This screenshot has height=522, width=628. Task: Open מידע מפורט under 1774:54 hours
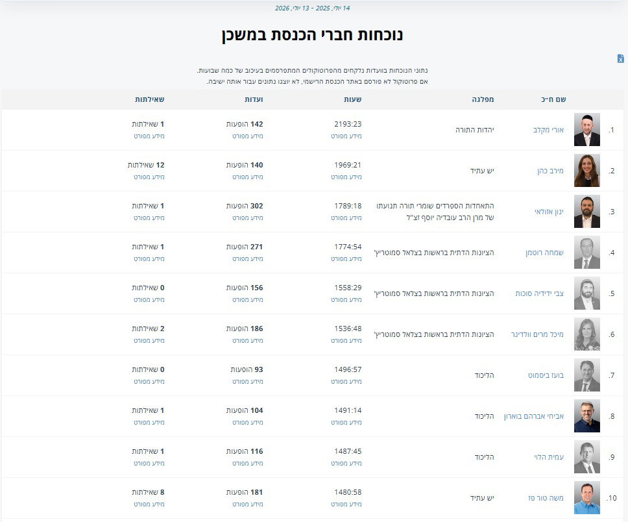click(346, 259)
